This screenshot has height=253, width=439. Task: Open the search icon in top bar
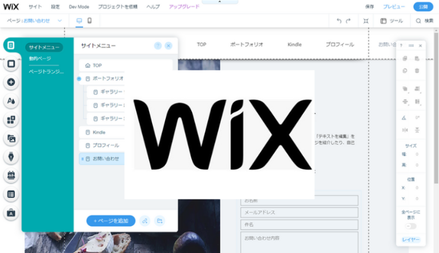click(418, 21)
